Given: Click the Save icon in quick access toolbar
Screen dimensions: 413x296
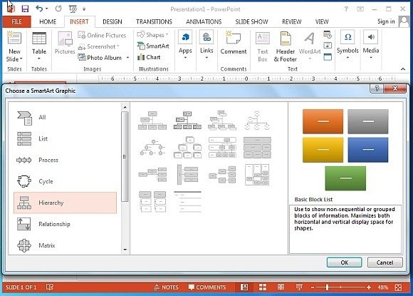Looking at the screenshot, I should pyautogui.click(x=25, y=9).
